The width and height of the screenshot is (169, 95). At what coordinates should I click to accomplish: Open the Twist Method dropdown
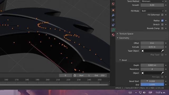[152, 1]
